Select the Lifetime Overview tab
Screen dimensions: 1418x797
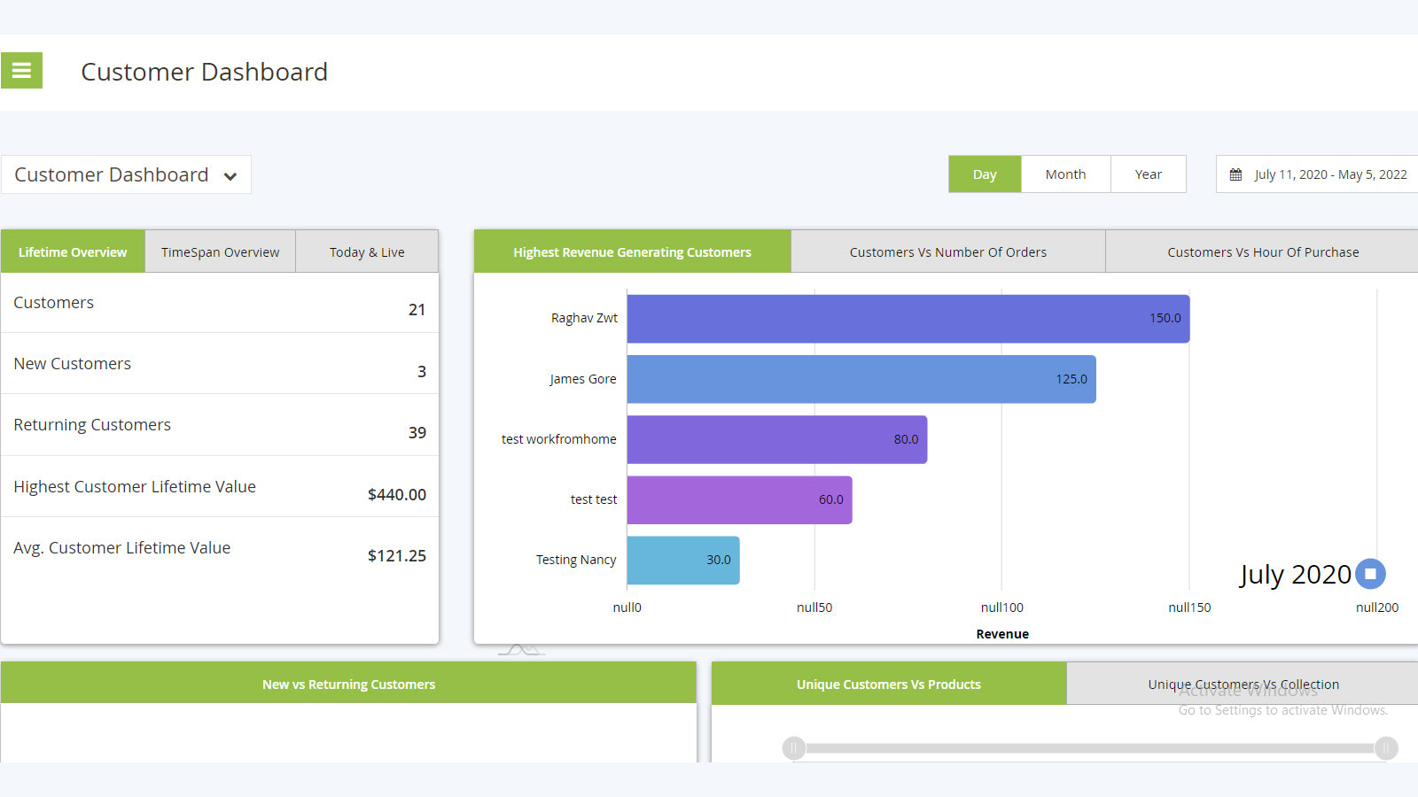[73, 252]
